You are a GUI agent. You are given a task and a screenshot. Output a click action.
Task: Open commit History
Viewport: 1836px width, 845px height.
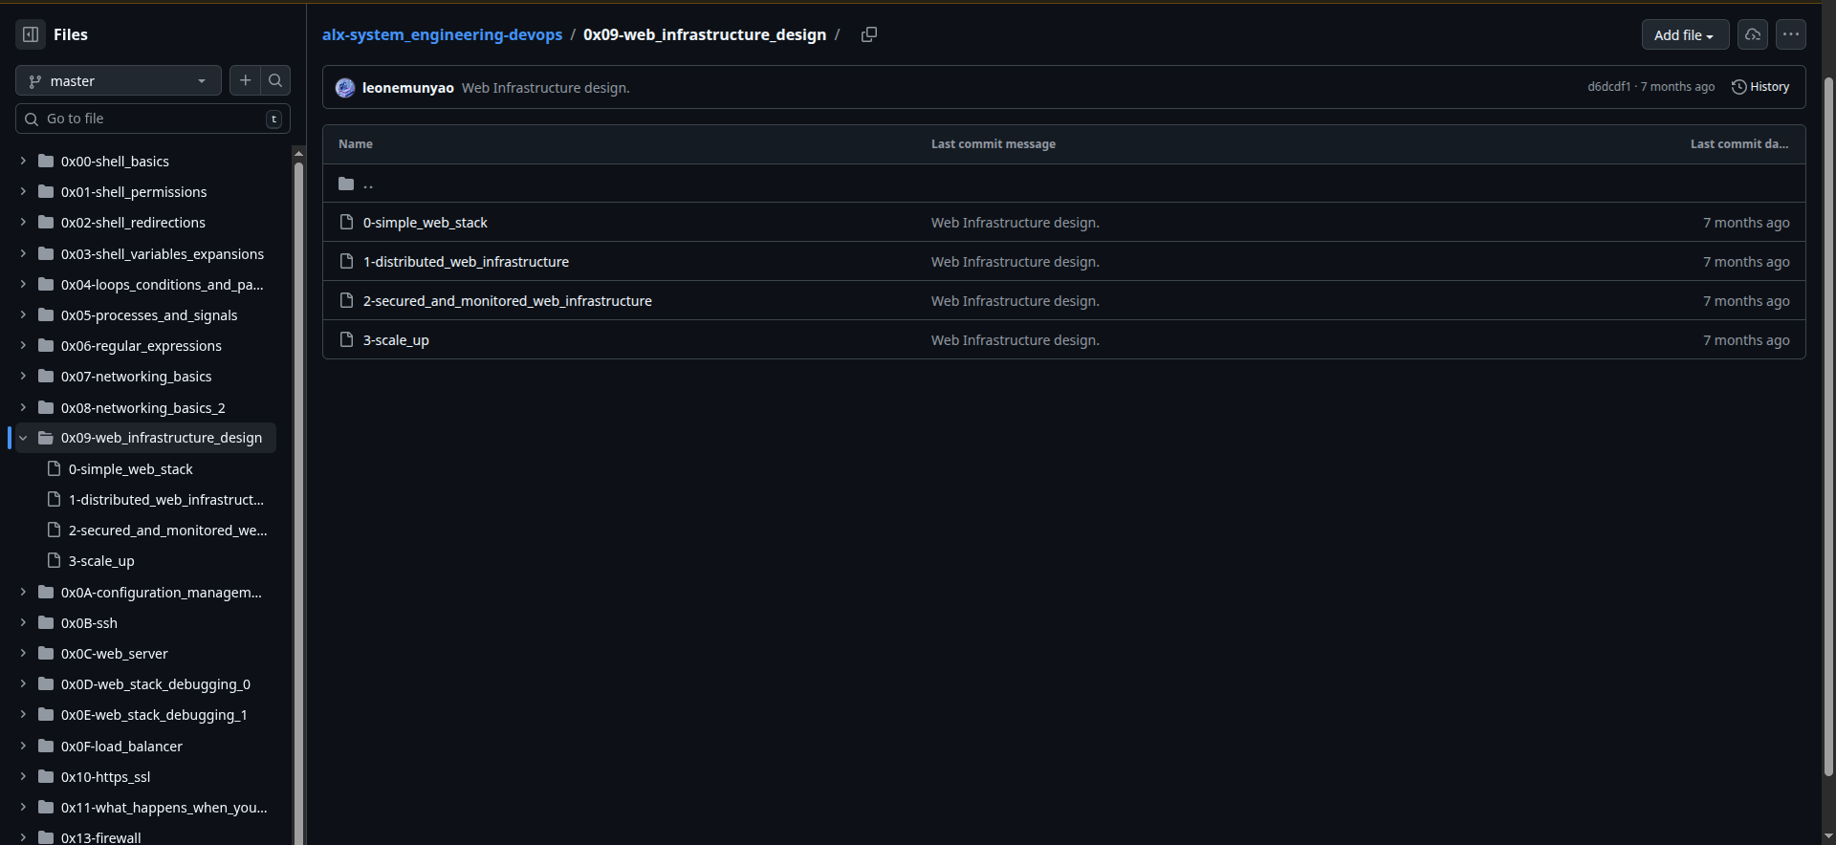click(1760, 87)
